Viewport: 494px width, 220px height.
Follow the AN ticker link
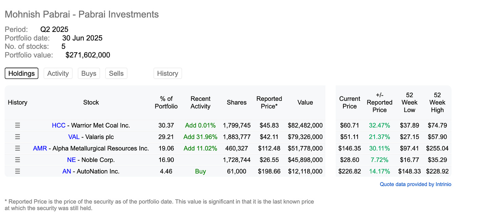(x=67, y=171)
